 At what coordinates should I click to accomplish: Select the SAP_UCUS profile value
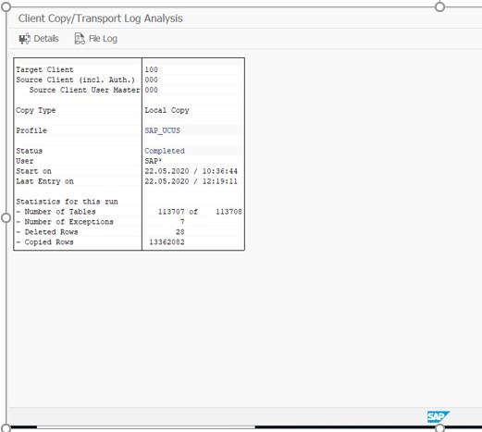pos(162,130)
